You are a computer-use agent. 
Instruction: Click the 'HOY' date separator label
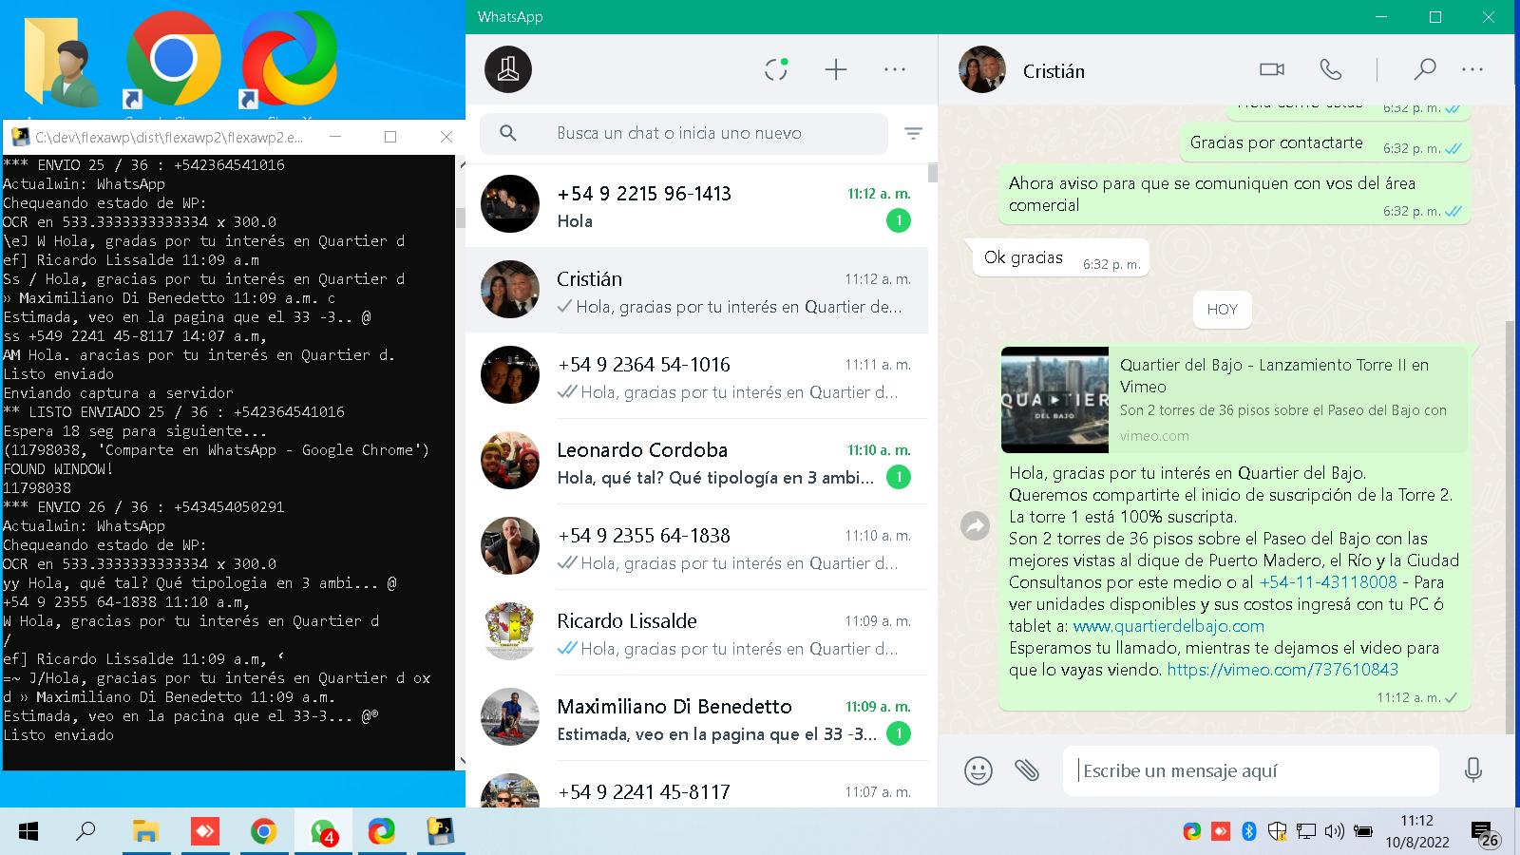(1222, 309)
